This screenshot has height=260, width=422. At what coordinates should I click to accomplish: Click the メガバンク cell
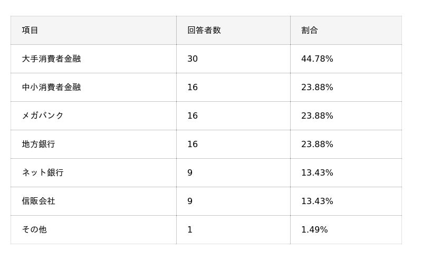tap(43, 116)
